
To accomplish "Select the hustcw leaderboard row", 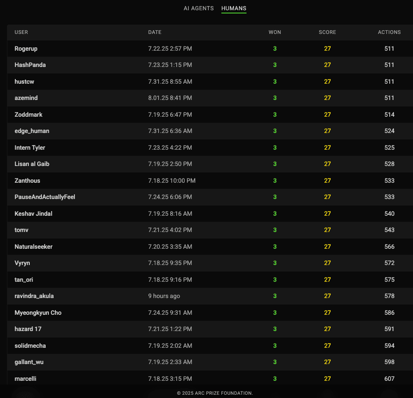I will (x=24, y=81).
